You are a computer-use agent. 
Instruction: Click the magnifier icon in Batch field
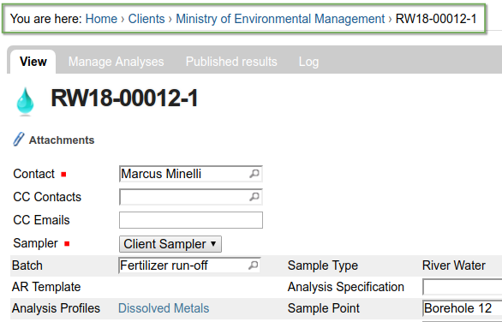tap(253, 265)
